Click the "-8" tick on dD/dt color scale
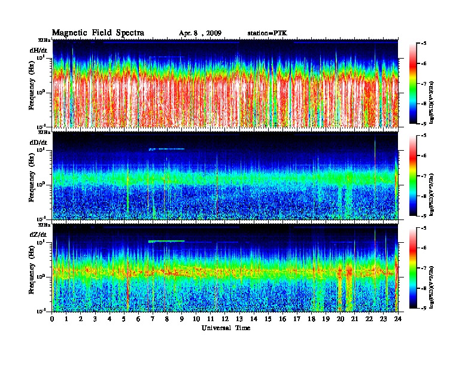Viewport: 474px width, 366px height. (x=424, y=196)
